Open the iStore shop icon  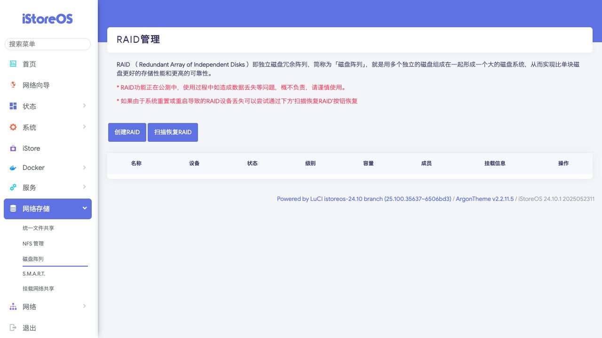coord(13,148)
